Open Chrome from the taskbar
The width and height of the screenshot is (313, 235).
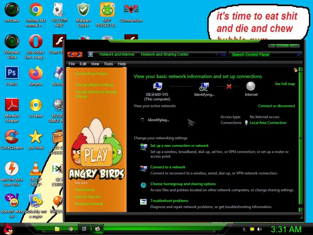point(71,229)
